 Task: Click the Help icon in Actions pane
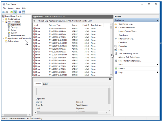click(x=116, y=72)
